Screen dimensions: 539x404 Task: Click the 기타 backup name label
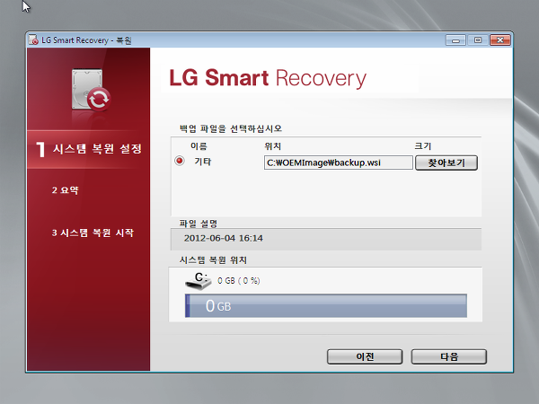[x=203, y=162]
